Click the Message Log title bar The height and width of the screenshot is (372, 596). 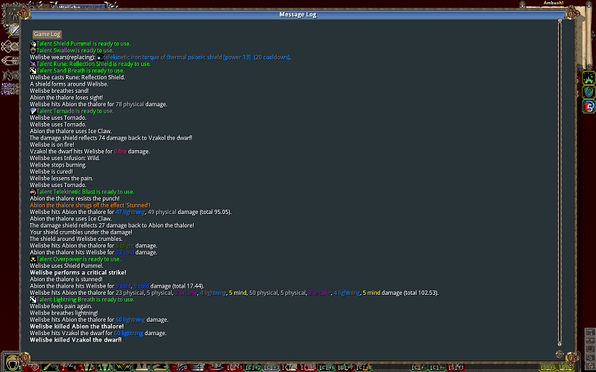[297, 14]
